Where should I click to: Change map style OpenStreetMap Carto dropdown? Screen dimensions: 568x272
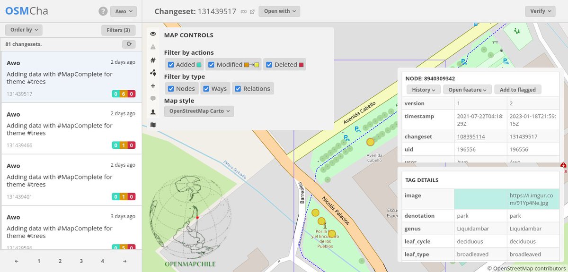pos(199,111)
